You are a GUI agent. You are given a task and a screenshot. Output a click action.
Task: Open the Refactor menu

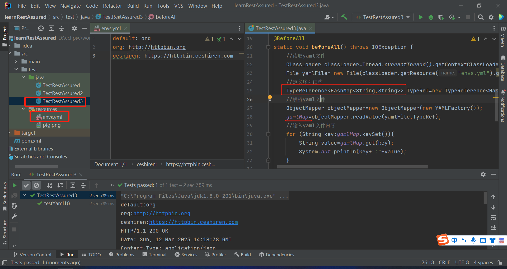tap(112, 6)
